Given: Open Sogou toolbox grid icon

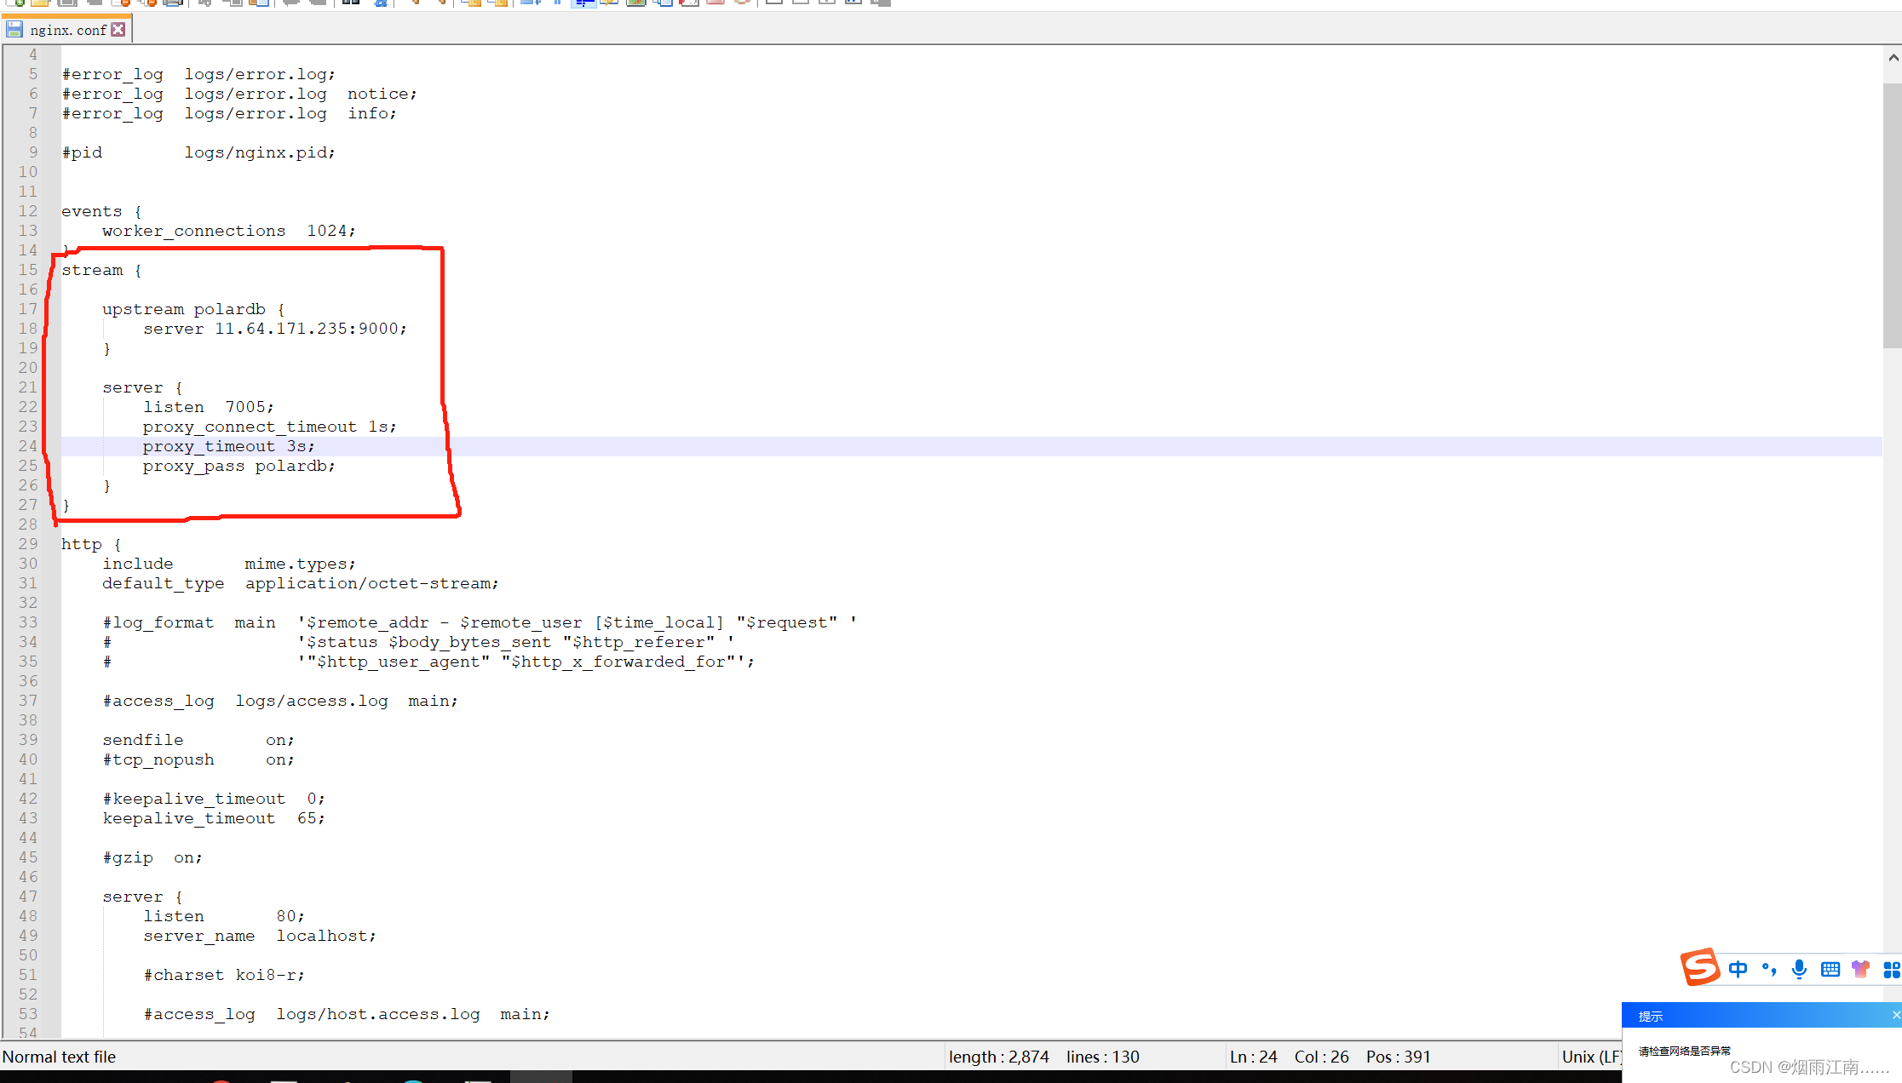Looking at the screenshot, I should point(1891,969).
